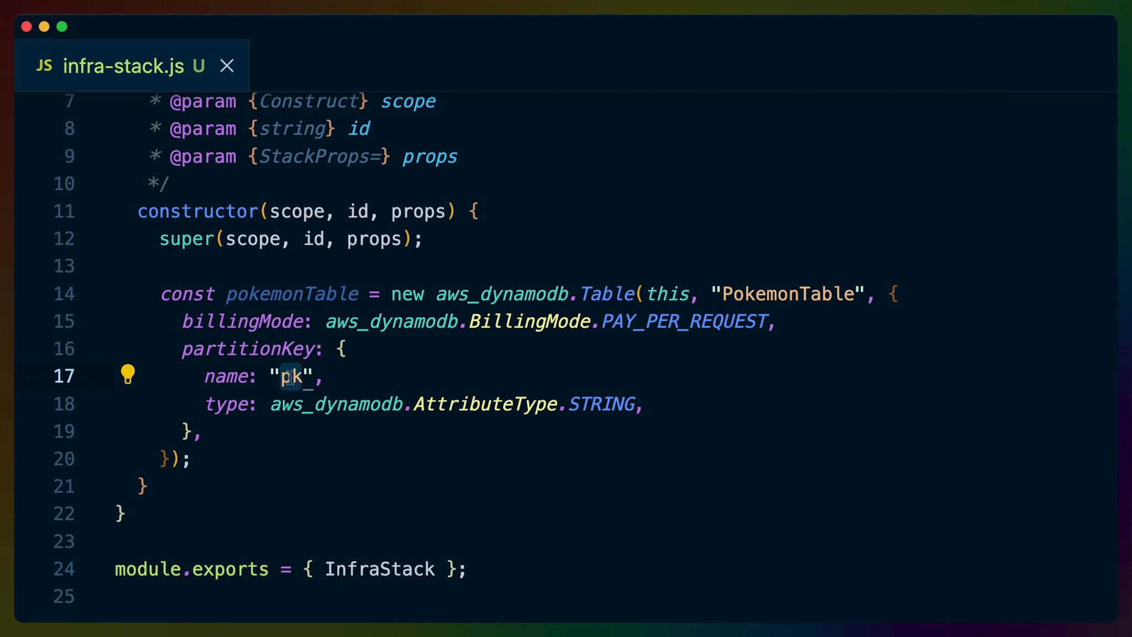This screenshot has width=1132, height=637.
Task: Click the "U" untracked status badge in tab
Action: 199,66
